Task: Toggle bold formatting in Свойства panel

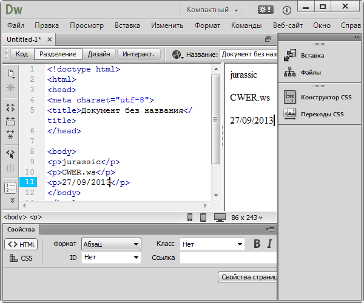Action: coord(257,244)
